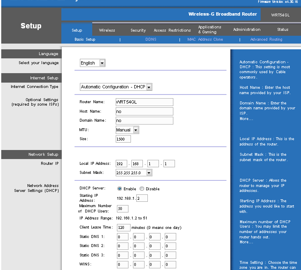Open the MTU Manual dropdown
Image resolution: width=301 pixels, height=270 pixels.
(127, 130)
